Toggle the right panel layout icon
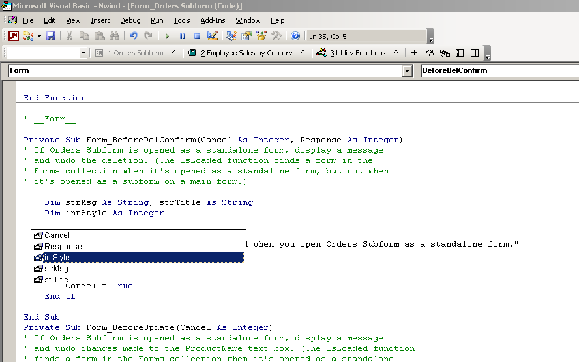The image size is (579, 362). pyautogui.click(x=475, y=53)
